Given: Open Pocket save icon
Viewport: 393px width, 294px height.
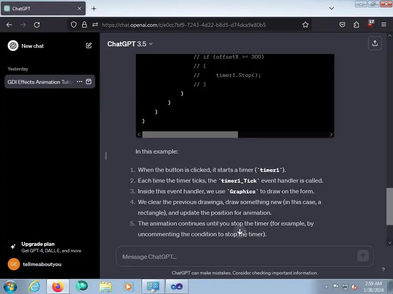Looking at the screenshot, I should (342, 24).
